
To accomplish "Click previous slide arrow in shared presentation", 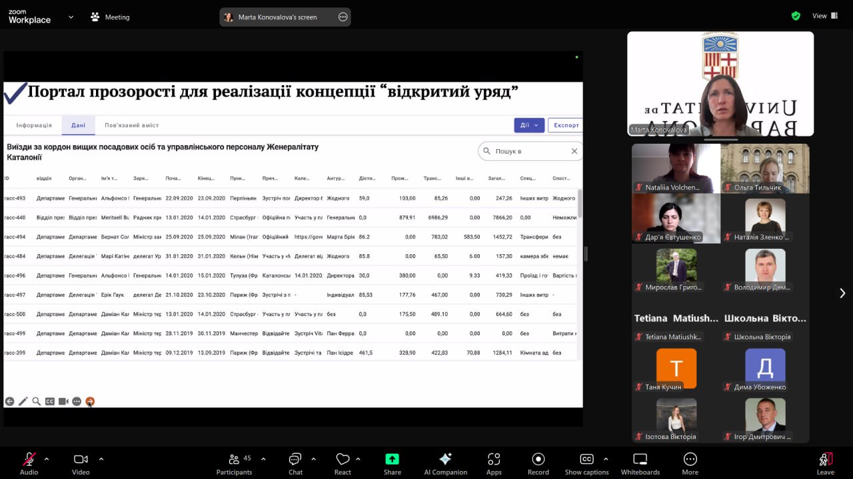I will coord(9,401).
